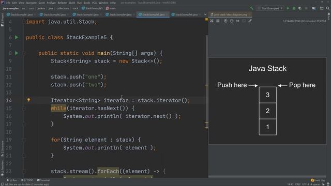The image size is (331, 186).
Task: Collapse main method fold on line 8
Action: [24, 53]
